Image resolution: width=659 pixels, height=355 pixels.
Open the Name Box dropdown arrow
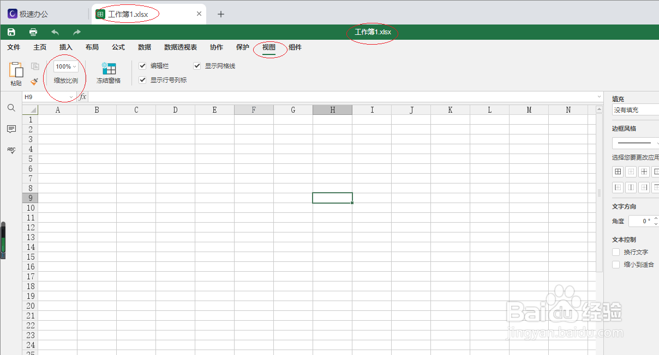click(72, 97)
